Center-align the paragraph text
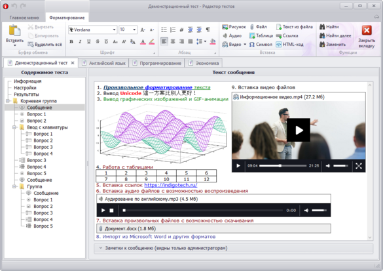 point(173,41)
